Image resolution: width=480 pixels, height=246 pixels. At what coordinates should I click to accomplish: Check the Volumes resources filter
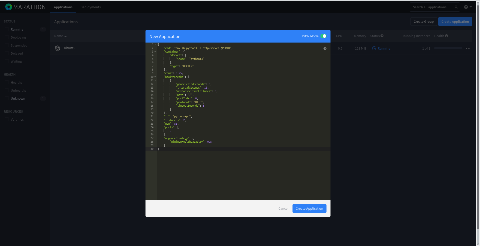point(7,119)
